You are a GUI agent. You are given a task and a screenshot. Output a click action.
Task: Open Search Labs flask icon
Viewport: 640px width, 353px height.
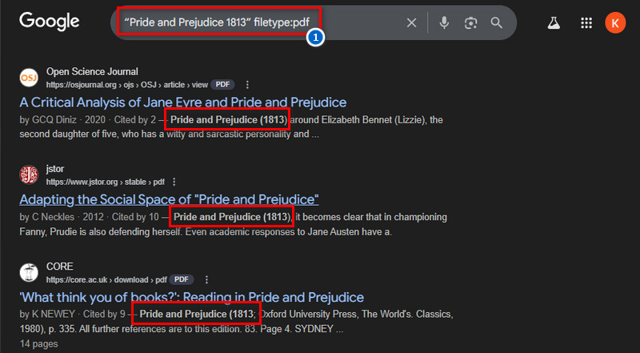[553, 22]
